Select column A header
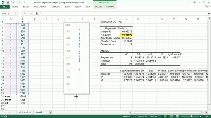Screen dimensions: 211x118 pyautogui.click(x=11, y=19)
